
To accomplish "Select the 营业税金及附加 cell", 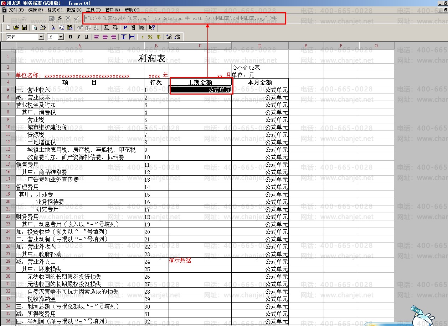I will (80, 105).
